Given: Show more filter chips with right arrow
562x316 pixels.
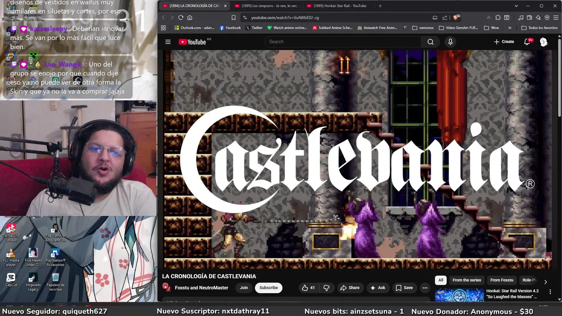Looking at the screenshot, I should [x=545, y=282].
